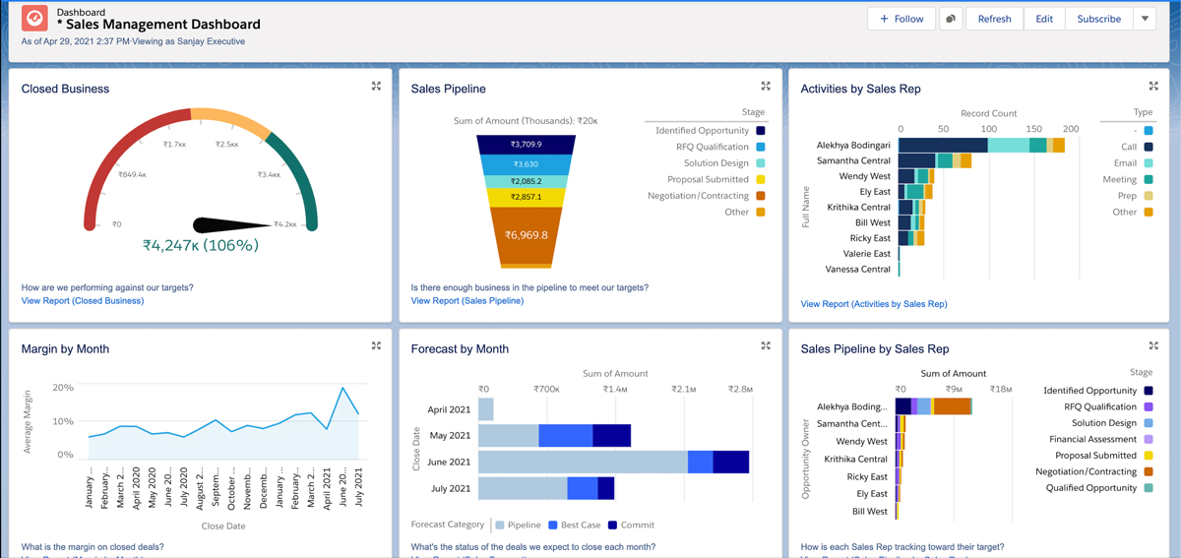
Task: Open the dashboard collaboration icon button
Action: tap(951, 19)
